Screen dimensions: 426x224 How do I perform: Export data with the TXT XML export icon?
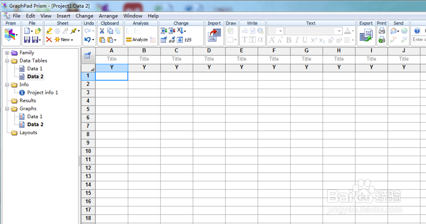point(366,36)
